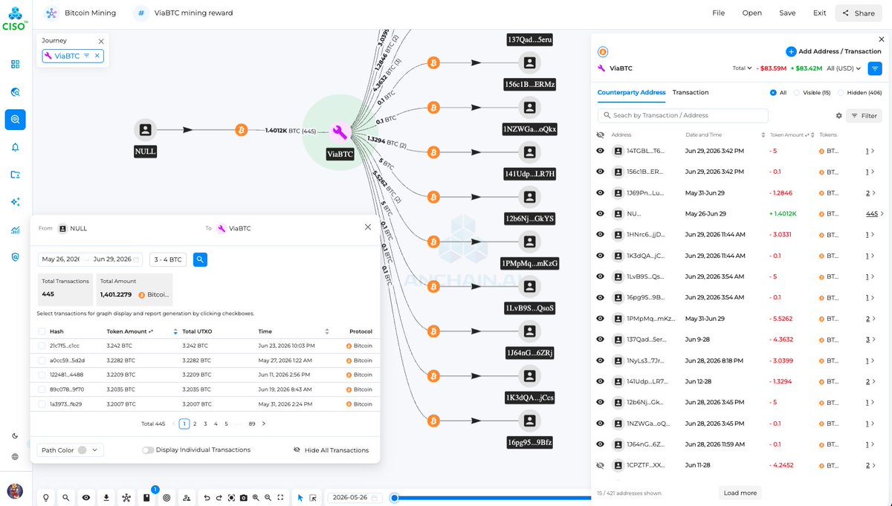
Task: Switch to the Transaction tab
Action: pos(691,93)
